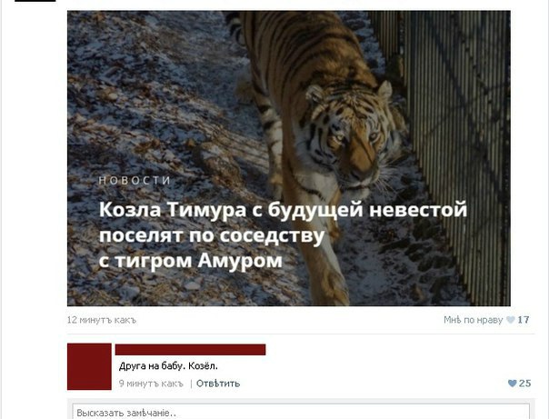Click the heart icon beside 17 likes
The width and height of the screenshot is (549, 419).
point(511,320)
